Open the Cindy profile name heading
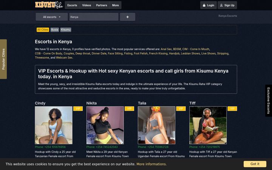This screenshot has width=272, height=170. click(40, 103)
